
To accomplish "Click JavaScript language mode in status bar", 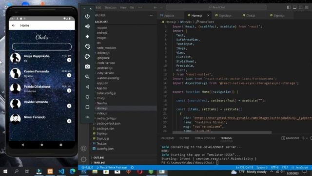I will pos(300,167).
